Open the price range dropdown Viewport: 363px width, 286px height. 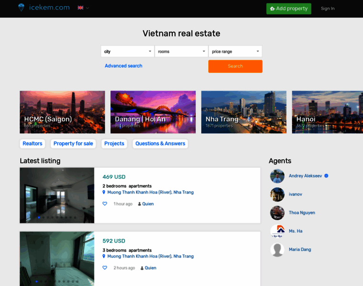tap(235, 51)
